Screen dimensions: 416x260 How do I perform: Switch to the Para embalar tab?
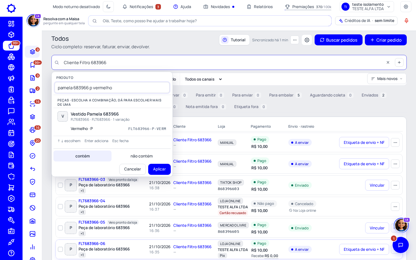(285, 95)
